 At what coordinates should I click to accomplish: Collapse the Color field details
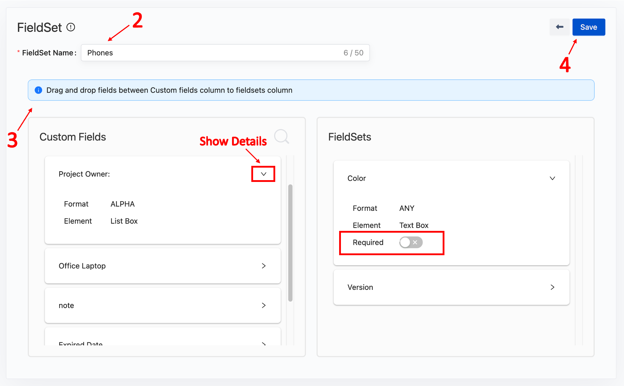[x=552, y=178]
